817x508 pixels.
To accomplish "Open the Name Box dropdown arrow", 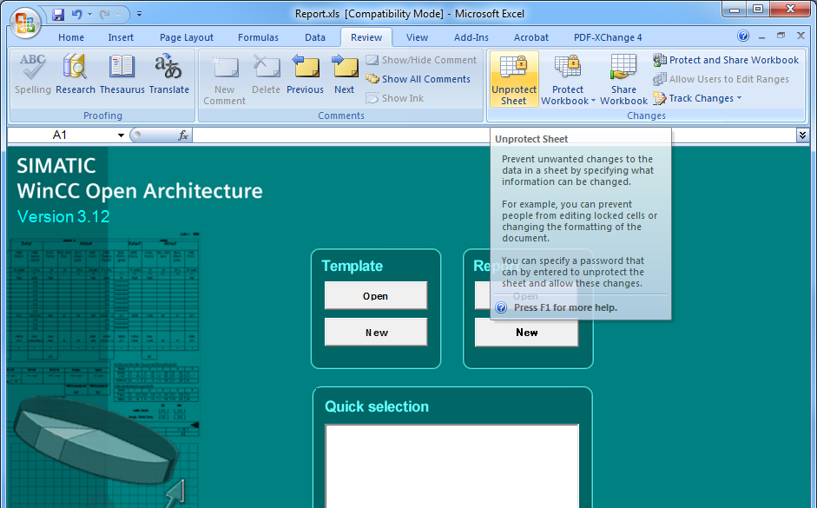I will [x=121, y=135].
